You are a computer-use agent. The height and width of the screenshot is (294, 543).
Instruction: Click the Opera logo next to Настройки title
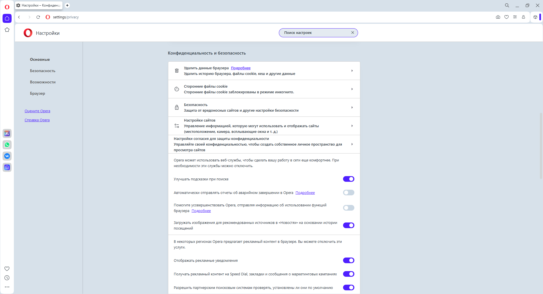click(28, 33)
